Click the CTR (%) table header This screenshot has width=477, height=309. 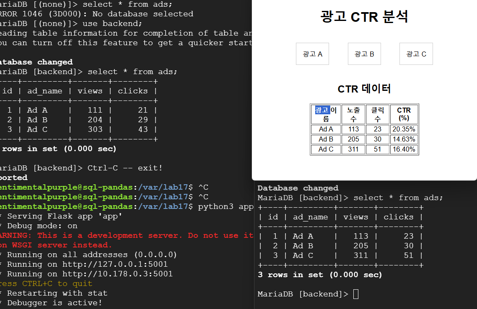404,114
